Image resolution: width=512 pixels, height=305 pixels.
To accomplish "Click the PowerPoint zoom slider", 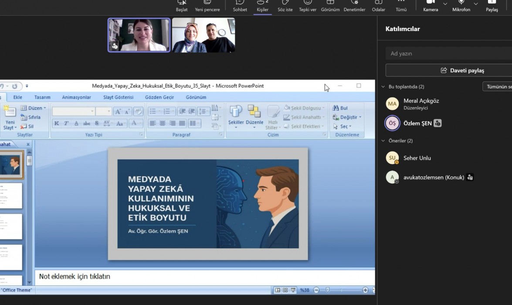I will [328, 290].
